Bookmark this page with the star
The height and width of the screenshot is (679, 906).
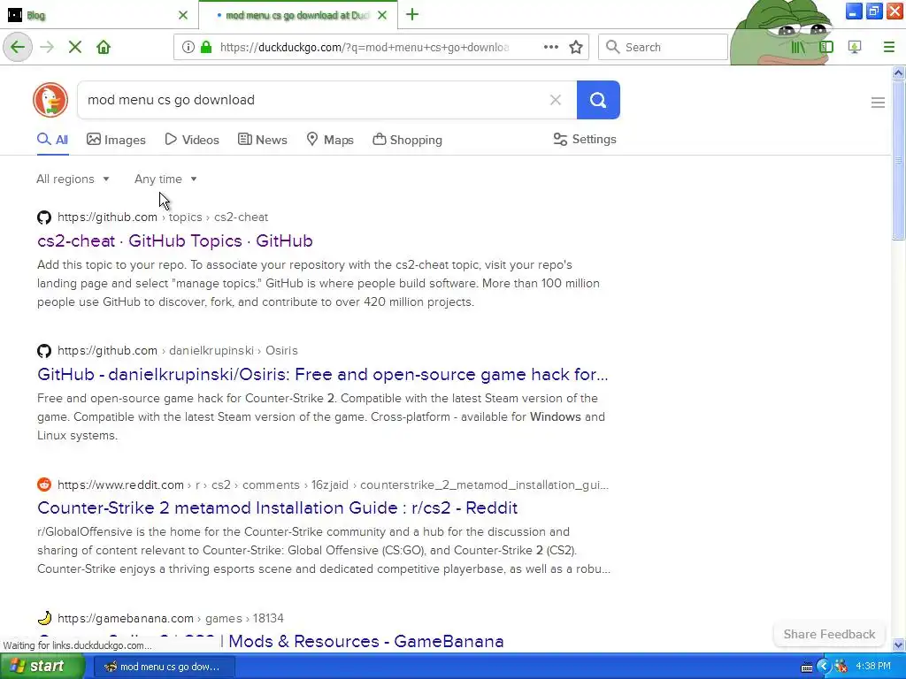575,47
